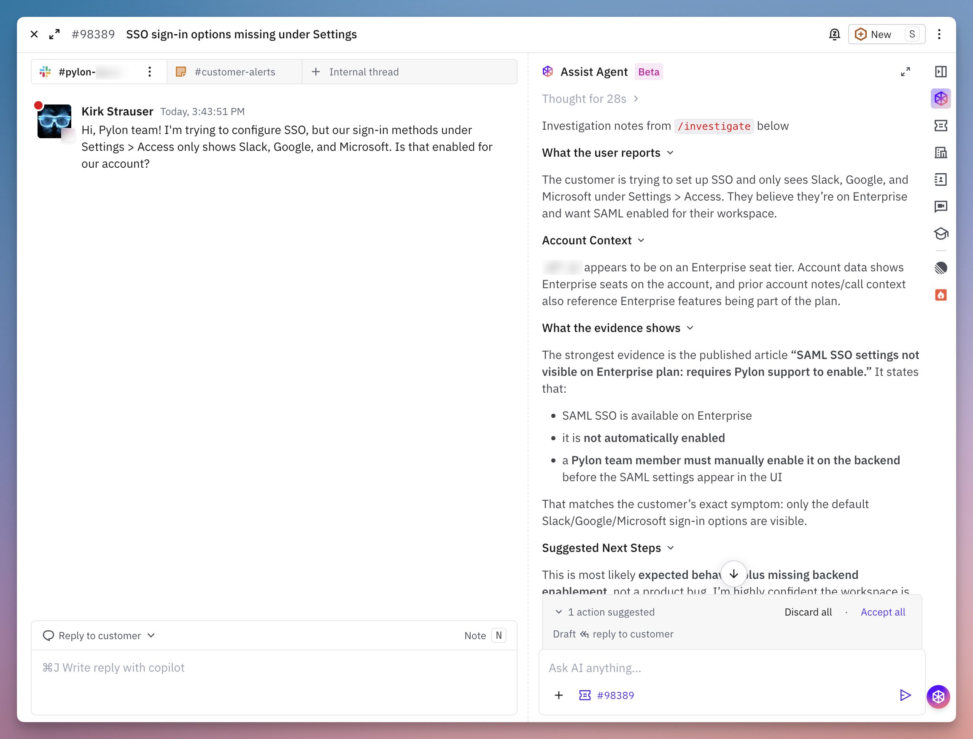
Task: Focus the 'Ask AI anything...' input
Action: click(x=731, y=668)
